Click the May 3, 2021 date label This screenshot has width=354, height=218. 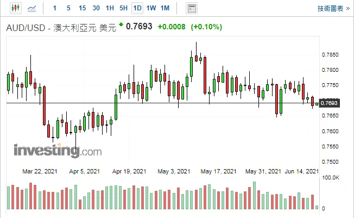pos(174,171)
